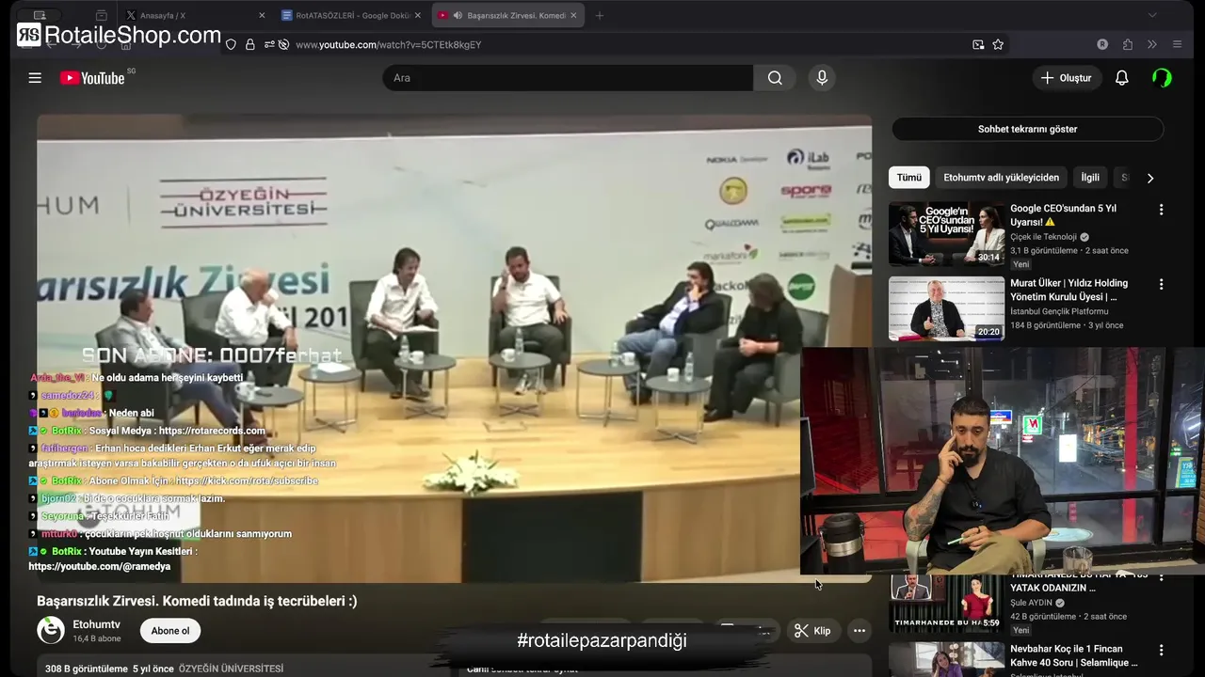
Task: Open options for the Nevbahar Koç video
Action: (1161, 651)
